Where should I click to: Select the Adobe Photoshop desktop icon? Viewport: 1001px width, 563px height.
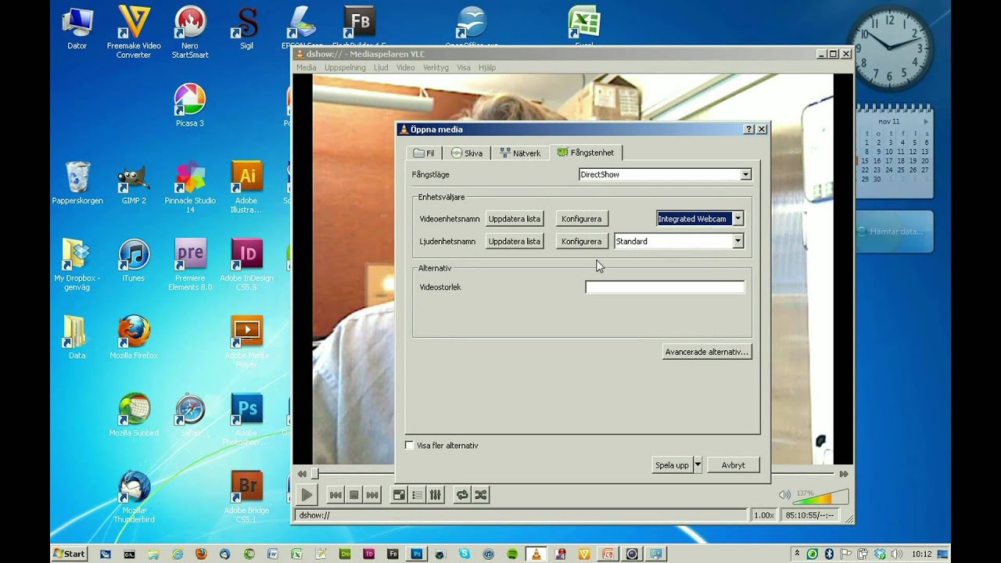[246, 419]
